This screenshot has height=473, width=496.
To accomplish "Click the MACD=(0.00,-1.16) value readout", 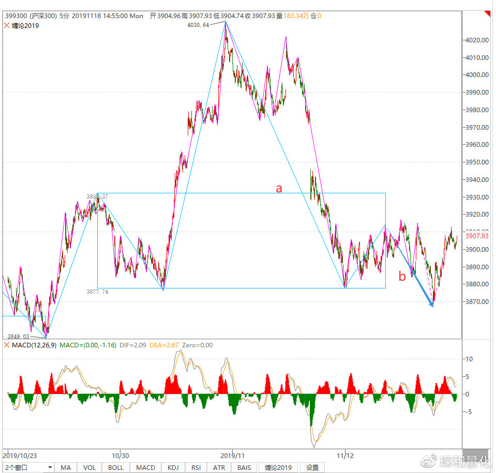I will 88,345.
